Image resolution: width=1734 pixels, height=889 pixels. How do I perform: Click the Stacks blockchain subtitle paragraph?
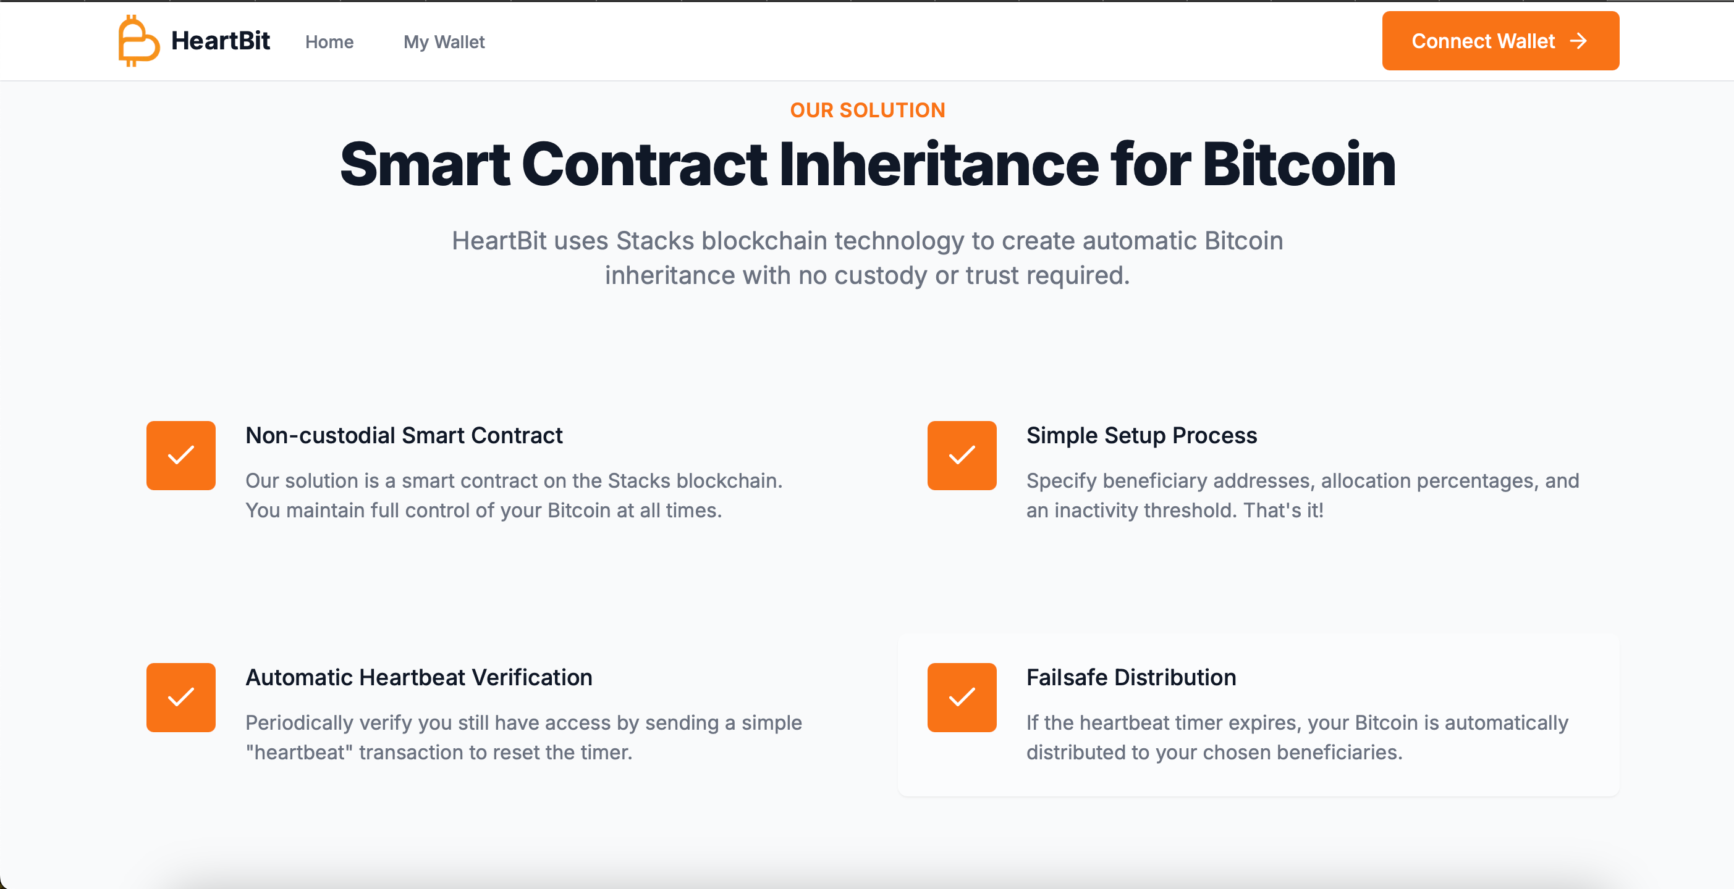coord(867,257)
